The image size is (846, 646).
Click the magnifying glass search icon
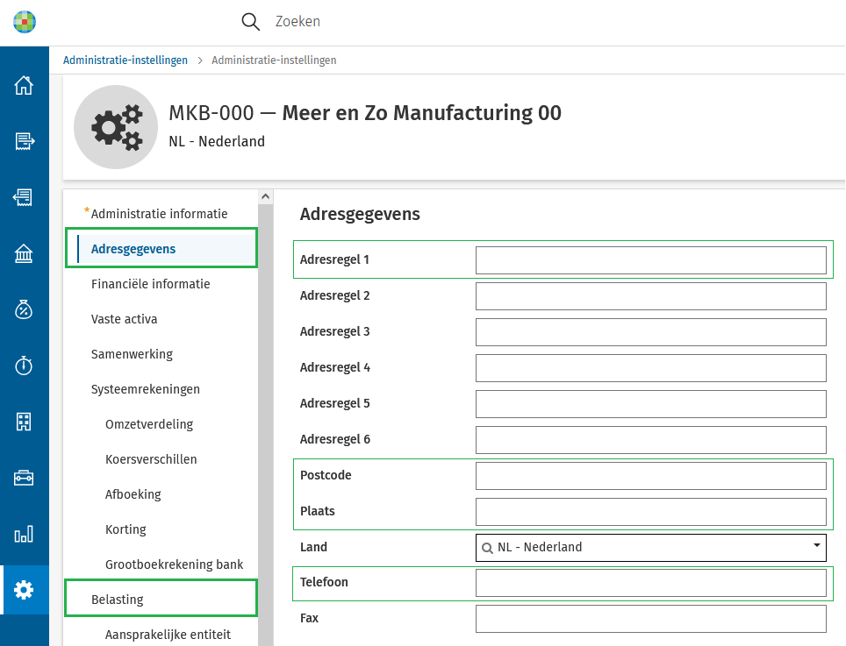pyautogui.click(x=251, y=22)
